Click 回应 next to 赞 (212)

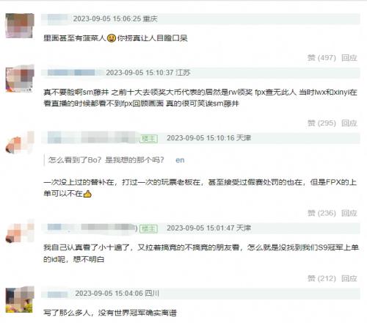(x=349, y=278)
